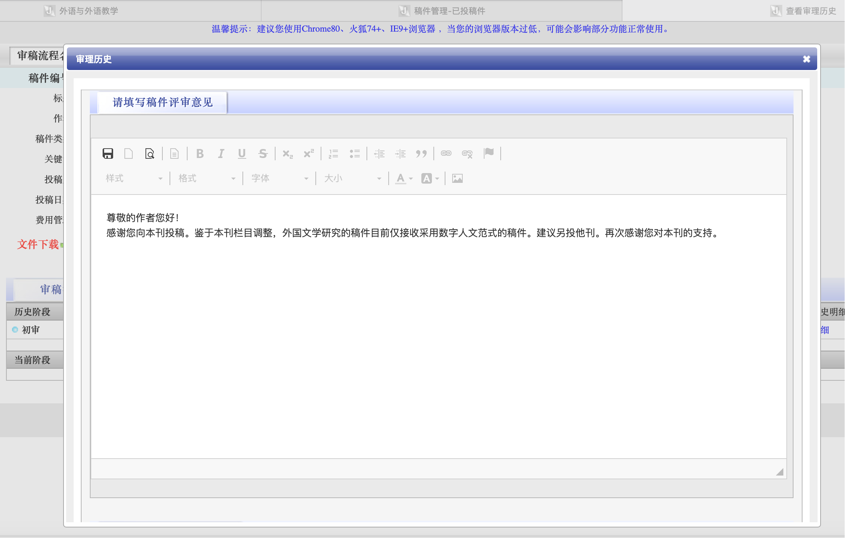845x538 pixels.
Task: Click the Preview document icon
Action: [x=150, y=153]
